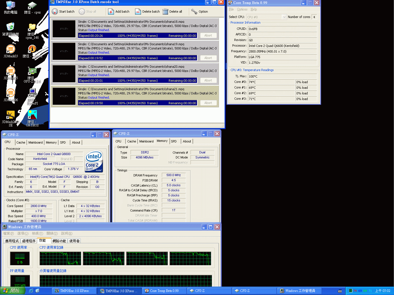Click Add batch in TMPGEnc toolbar

tap(119, 12)
